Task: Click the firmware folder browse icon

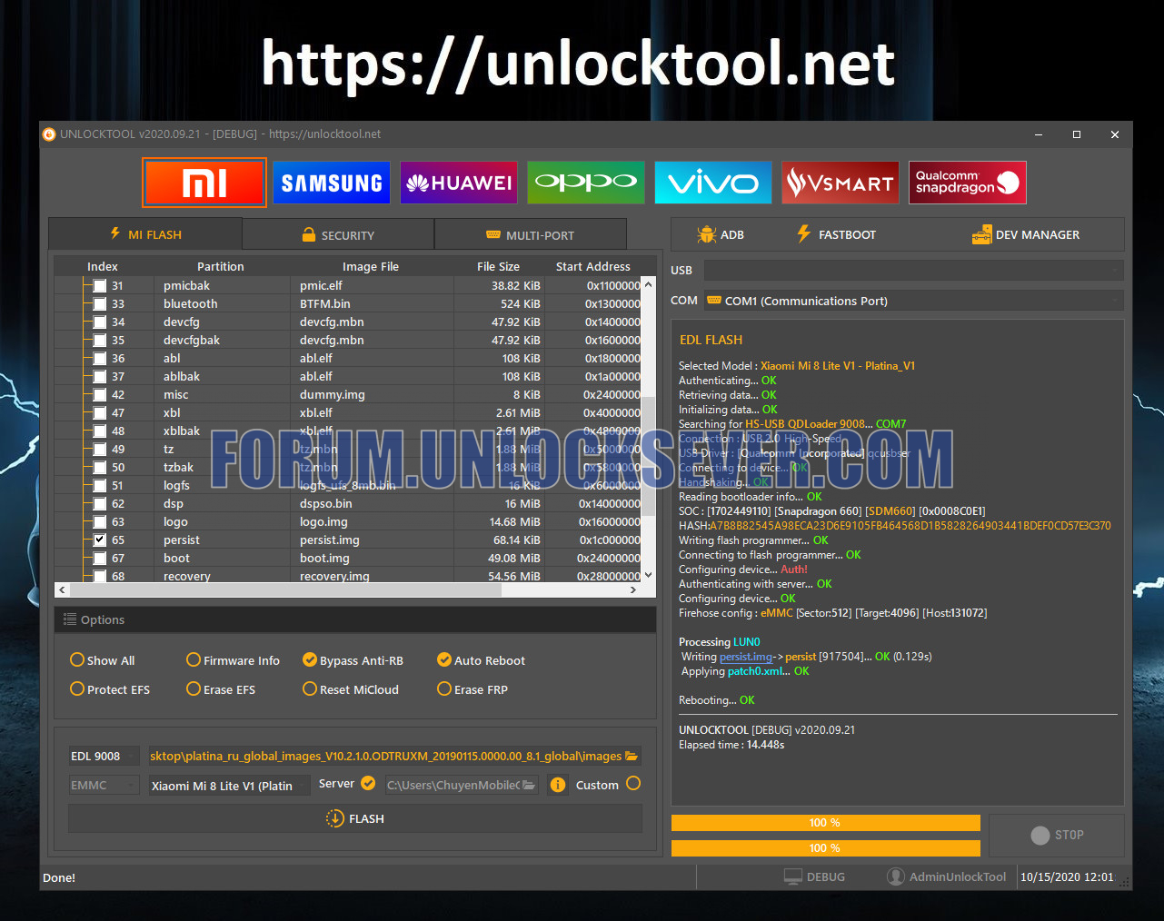Action: (x=632, y=756)
